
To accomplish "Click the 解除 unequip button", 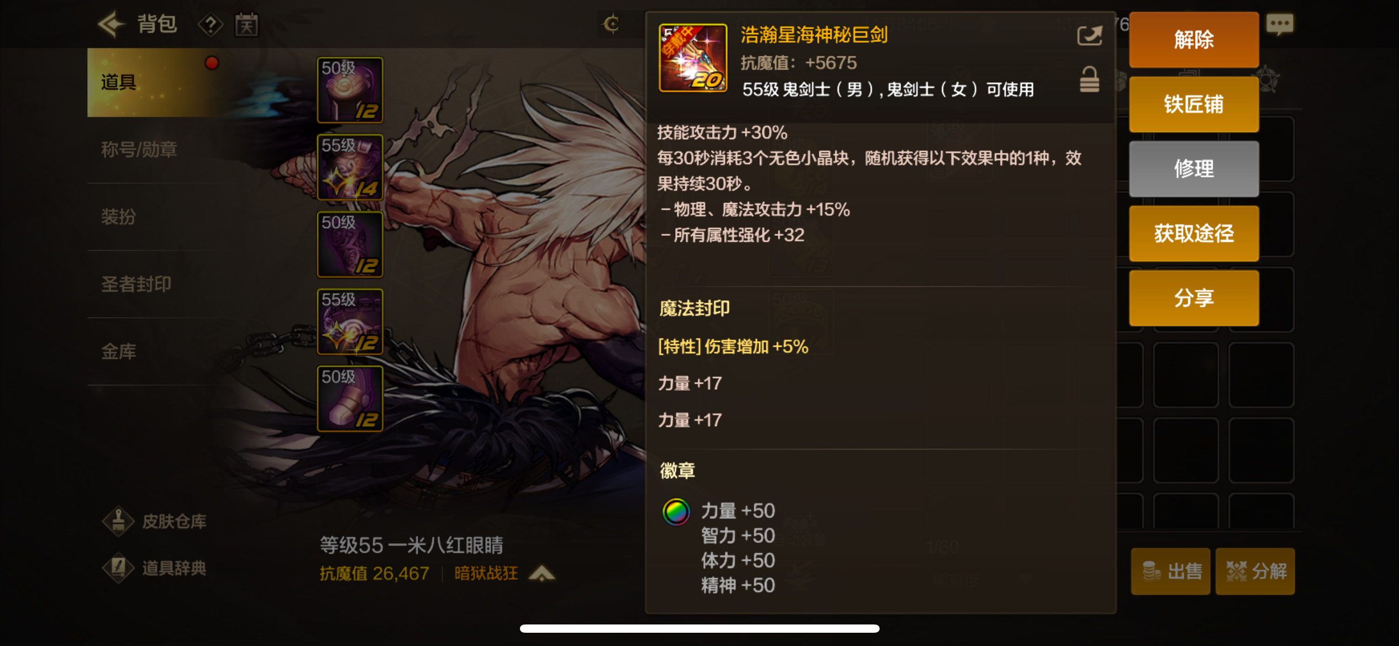I will coord(1194,40).
